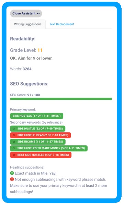
Task: Click the SEO Score 91 / 100 text
Action: tap(25, 95)
